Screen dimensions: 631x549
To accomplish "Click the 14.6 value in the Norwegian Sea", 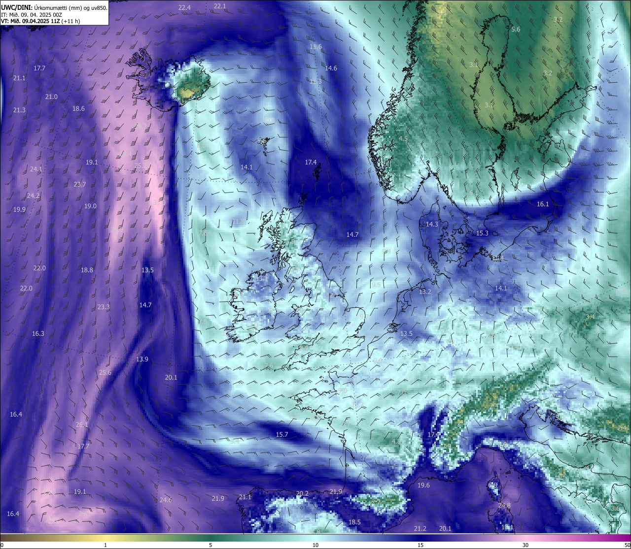I will 331,68.
